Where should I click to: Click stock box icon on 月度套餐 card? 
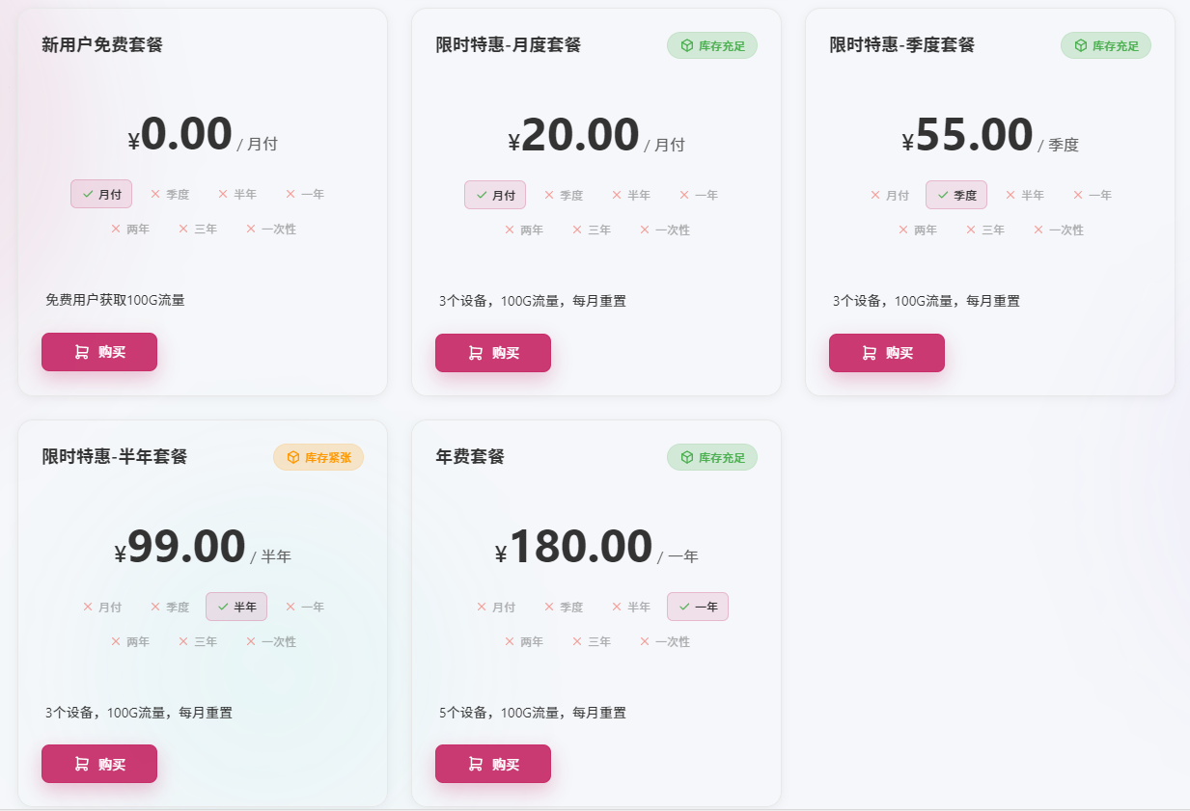687,45
